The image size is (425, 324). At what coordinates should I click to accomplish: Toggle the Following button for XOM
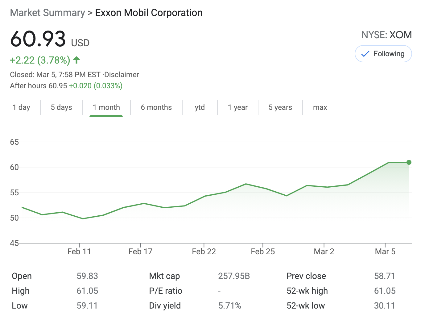click(x=383, y=54)
